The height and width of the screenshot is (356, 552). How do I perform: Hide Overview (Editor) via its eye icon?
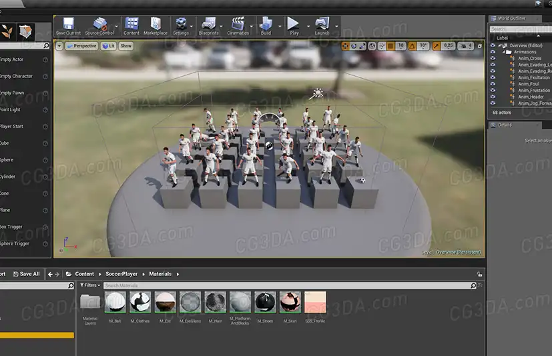tap(493, 45)
